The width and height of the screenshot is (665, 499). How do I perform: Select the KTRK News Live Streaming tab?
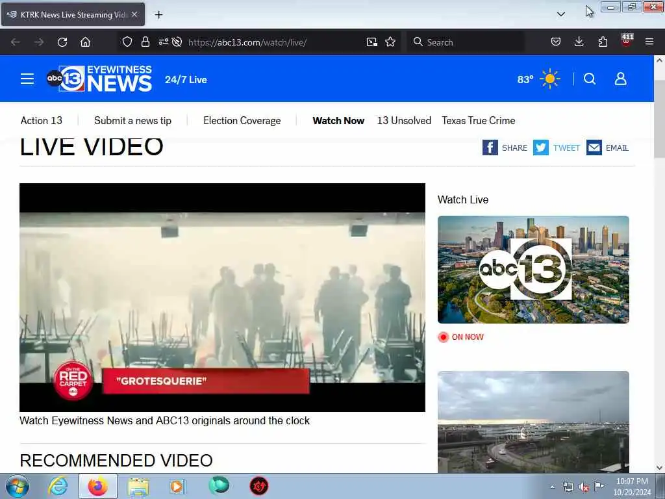pos(73,14)
